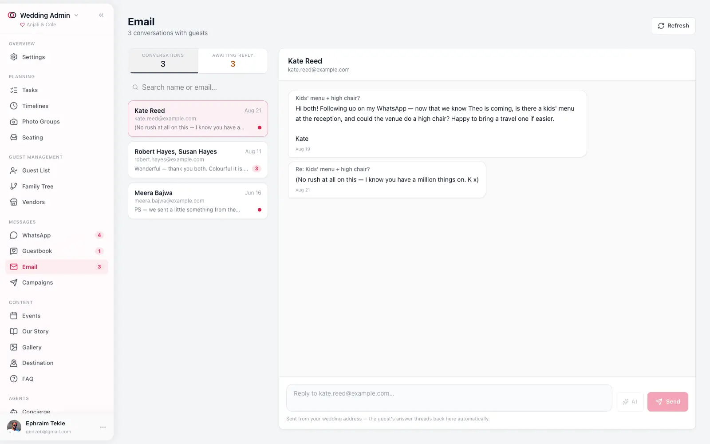Open Photo Groups camera icon
The width and height of the screenshot is (710, 444).
point(14,122)
